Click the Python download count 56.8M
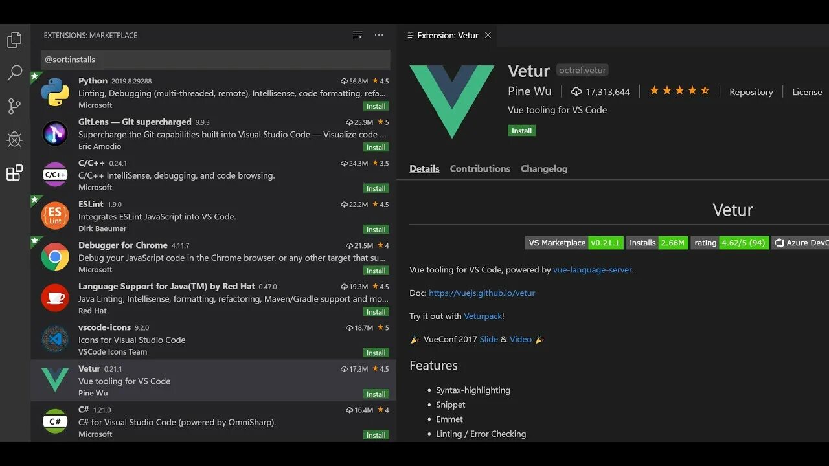Viewport: 829px width, 466px height. tap(354, 81)
